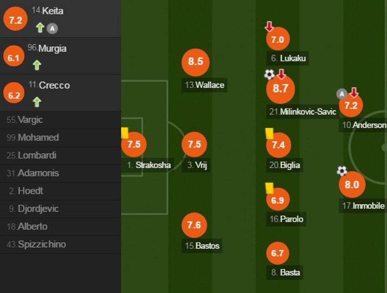Click the red substituted-off arrow above Lukaku
Screen dimensions: 387x293
pyautogui.click(x=269, y=27)
